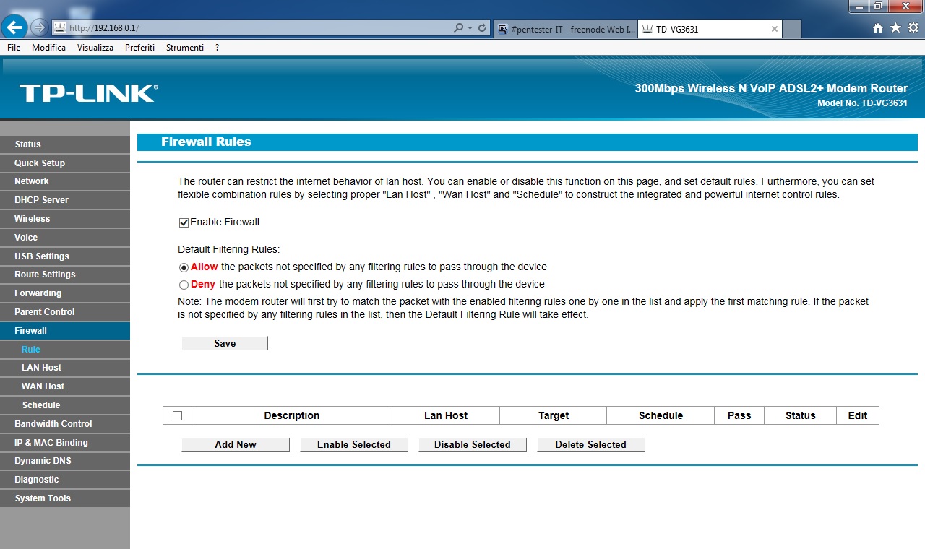The width and height of the screenshot is (925, 549).
Task: Tick the select-all checkbox in rules table header
Action: (177, 415)
